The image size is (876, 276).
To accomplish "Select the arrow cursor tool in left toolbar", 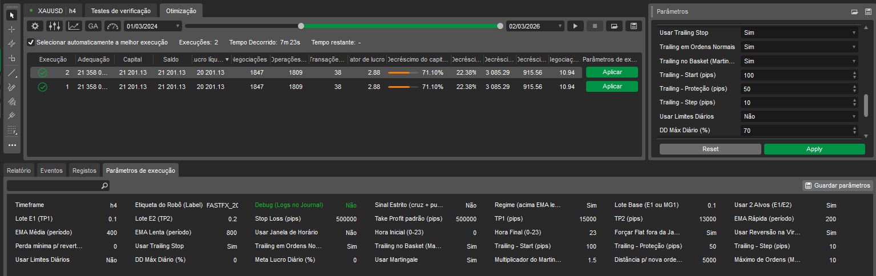I will click(11, 15).
